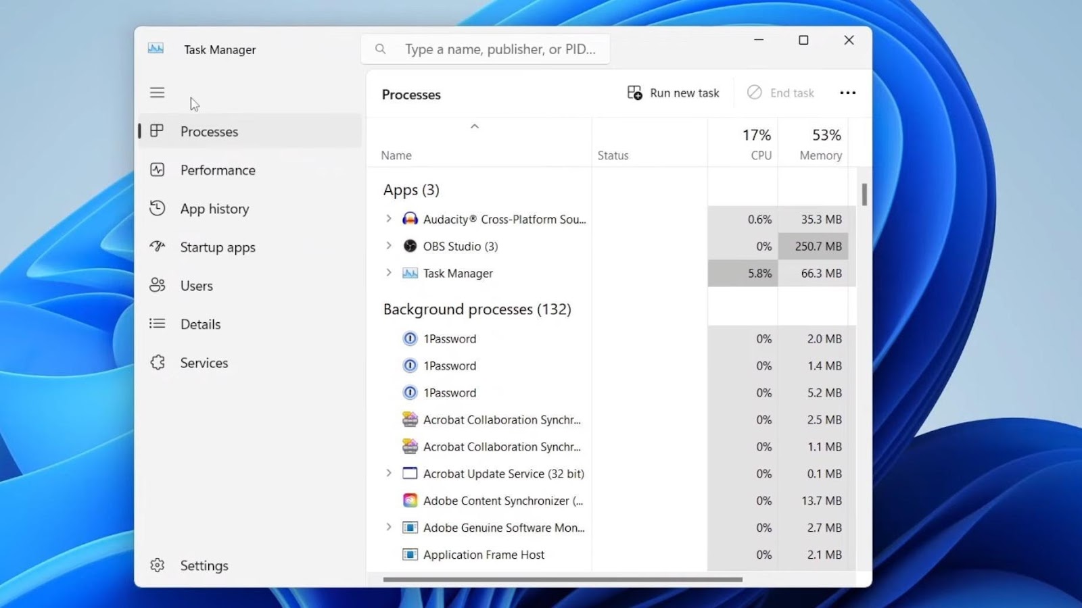Click the Audacity headphones icon
This screenshot has height=608, width=1082.
click(x=410, y=219)
